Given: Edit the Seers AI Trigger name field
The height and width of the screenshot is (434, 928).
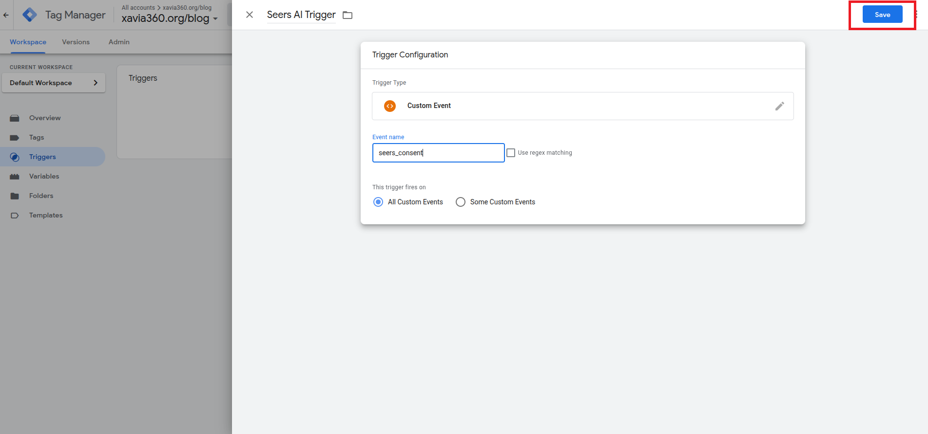Looking at the screenshot, I should click(x=301, y=15).
